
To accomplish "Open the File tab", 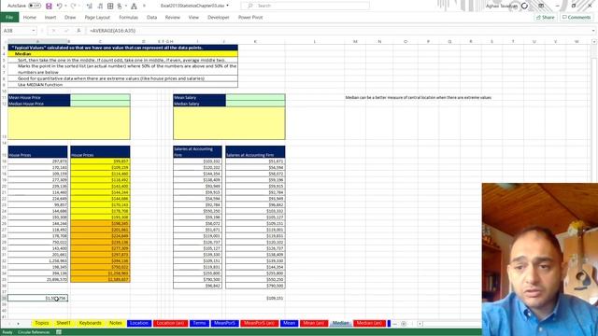I will pos(9,17).
